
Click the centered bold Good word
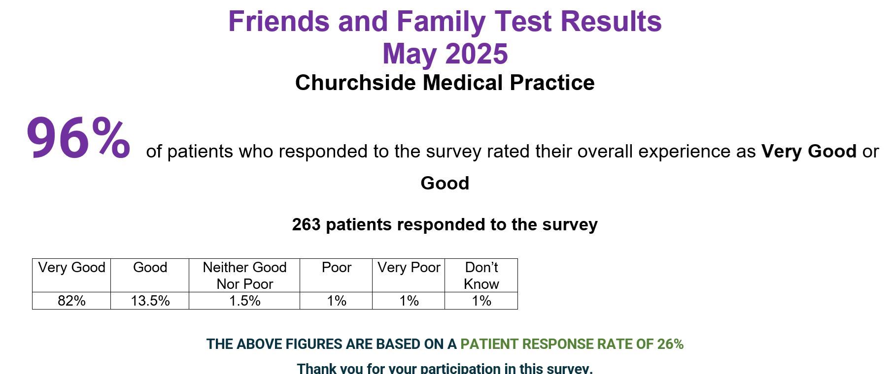[445, 183]
